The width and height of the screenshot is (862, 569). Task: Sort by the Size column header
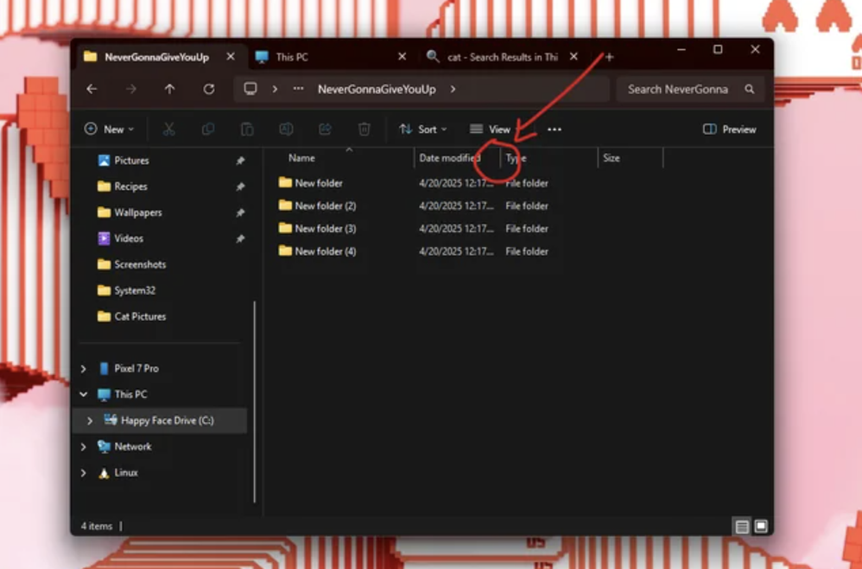[630, 158]
